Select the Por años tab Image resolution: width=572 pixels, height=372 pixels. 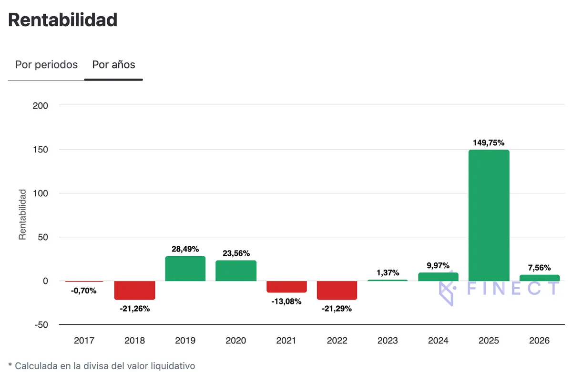click(x=113, y=65)
